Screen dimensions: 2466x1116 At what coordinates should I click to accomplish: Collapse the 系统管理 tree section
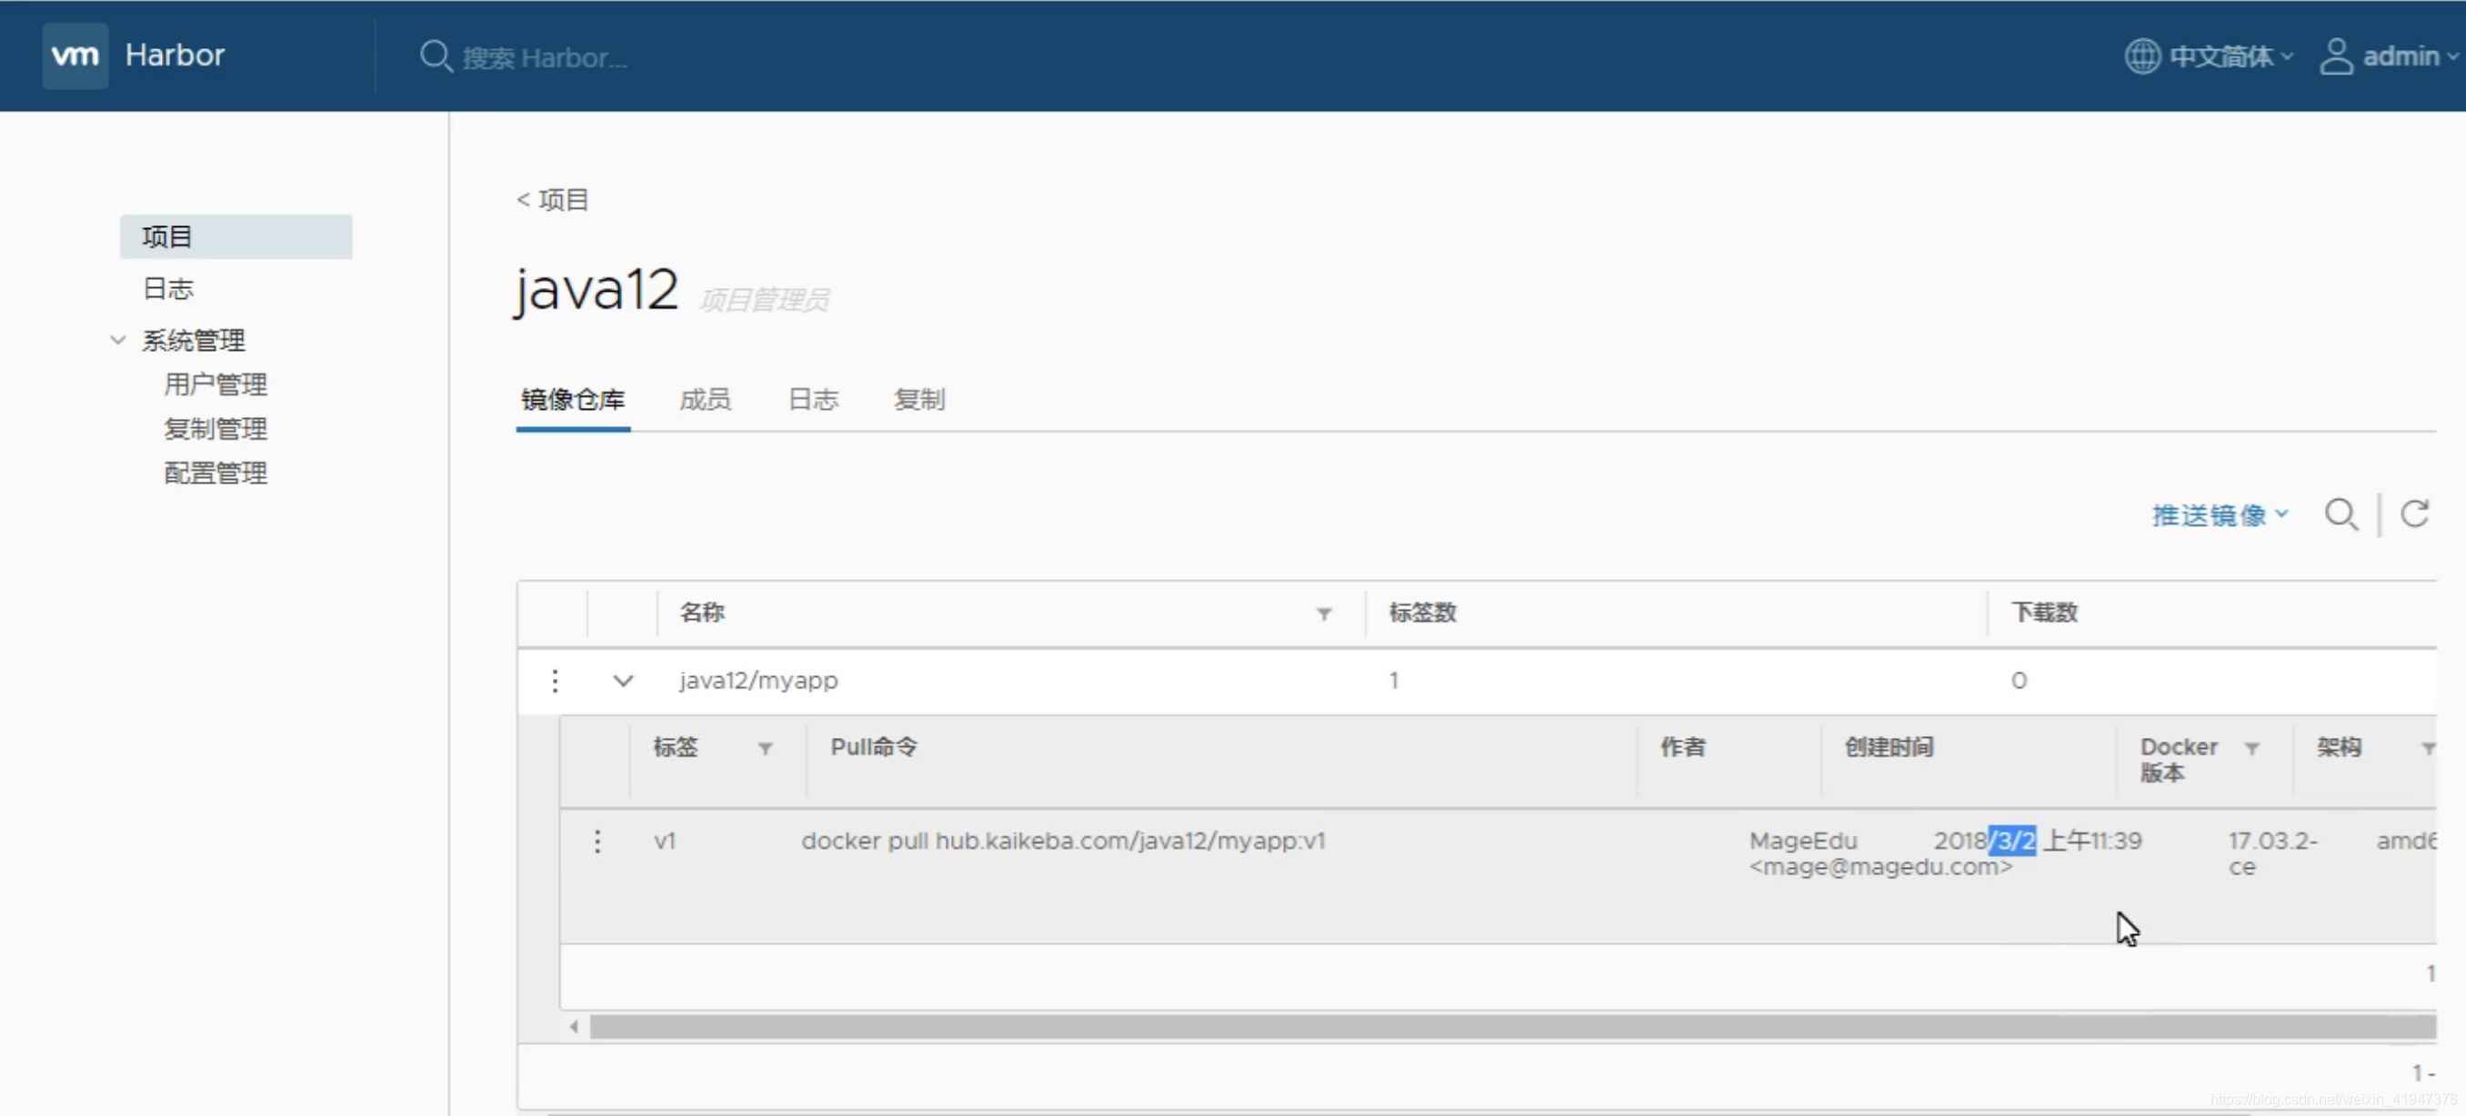coord(117,340)
